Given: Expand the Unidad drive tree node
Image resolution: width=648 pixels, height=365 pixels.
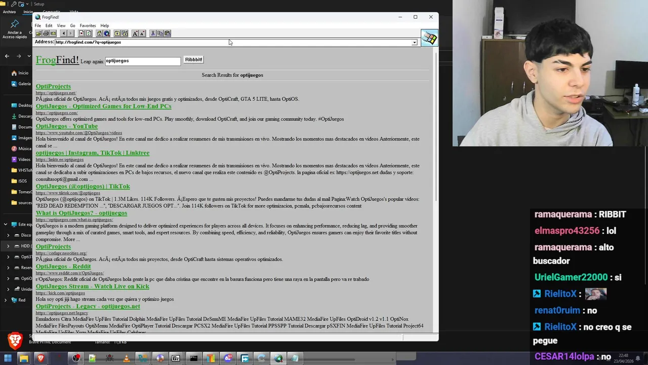Looking at the screenshot, I should pyautogui.click(x=8, y=289).
